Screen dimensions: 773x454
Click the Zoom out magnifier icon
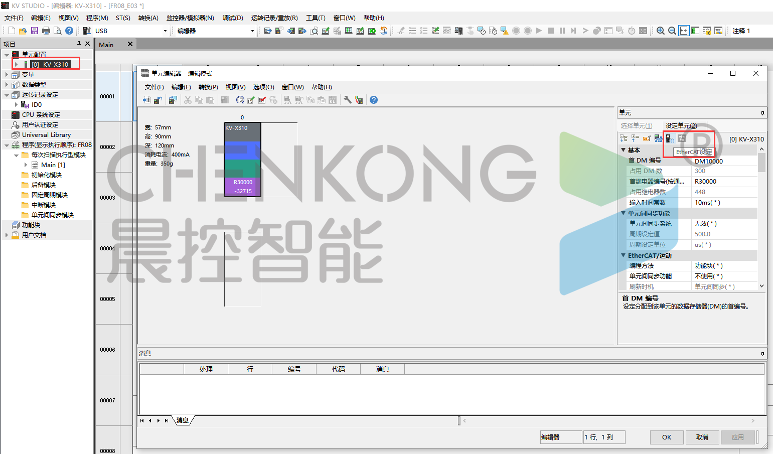(x=672, y=31)
